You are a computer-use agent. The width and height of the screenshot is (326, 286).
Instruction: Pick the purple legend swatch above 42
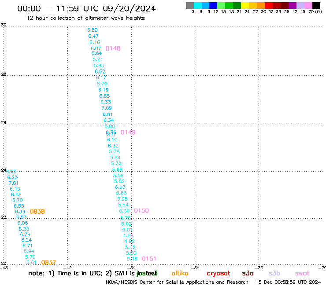[x=293, y=5]
